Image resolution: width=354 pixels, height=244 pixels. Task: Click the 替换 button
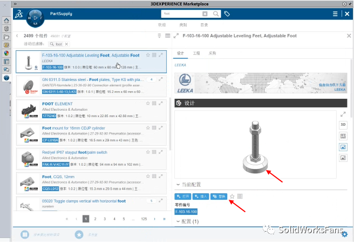coord(219,196)
